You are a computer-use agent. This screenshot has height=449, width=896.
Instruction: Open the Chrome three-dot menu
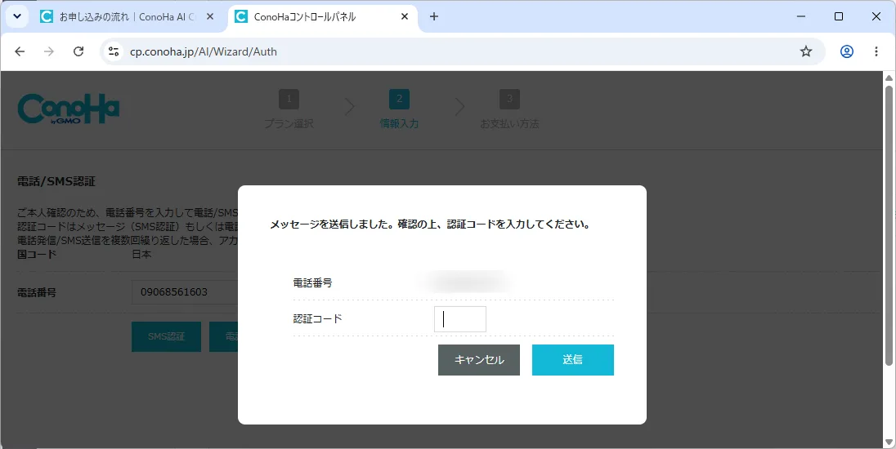point(876,51)
